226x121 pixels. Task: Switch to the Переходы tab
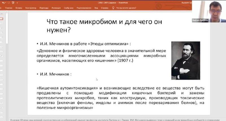tap(44, 8)
